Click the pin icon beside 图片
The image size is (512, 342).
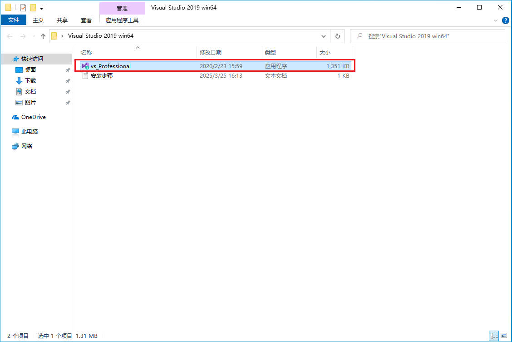tap(68, 103)
